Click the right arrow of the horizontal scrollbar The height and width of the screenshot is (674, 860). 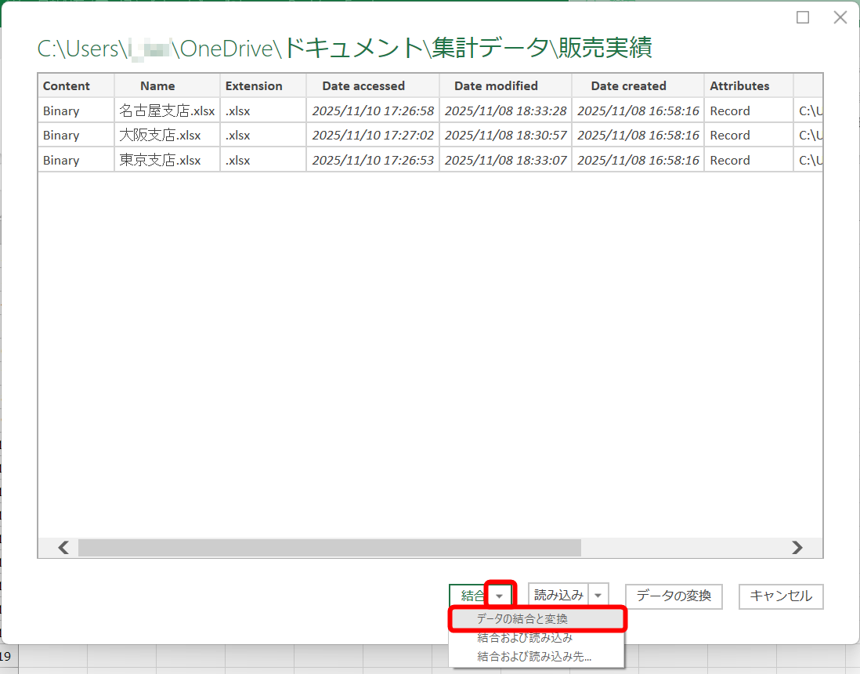click(x=798, y=548)
